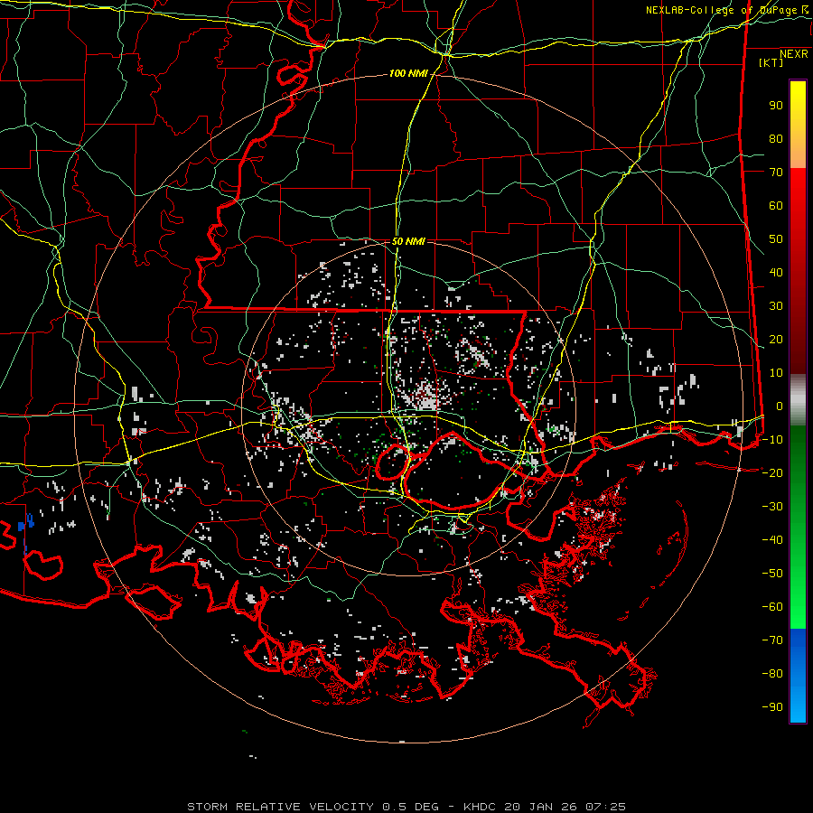Screen dimensions: 813x813
Task: Click the positive 30 scale label
Action: [776, 306]
